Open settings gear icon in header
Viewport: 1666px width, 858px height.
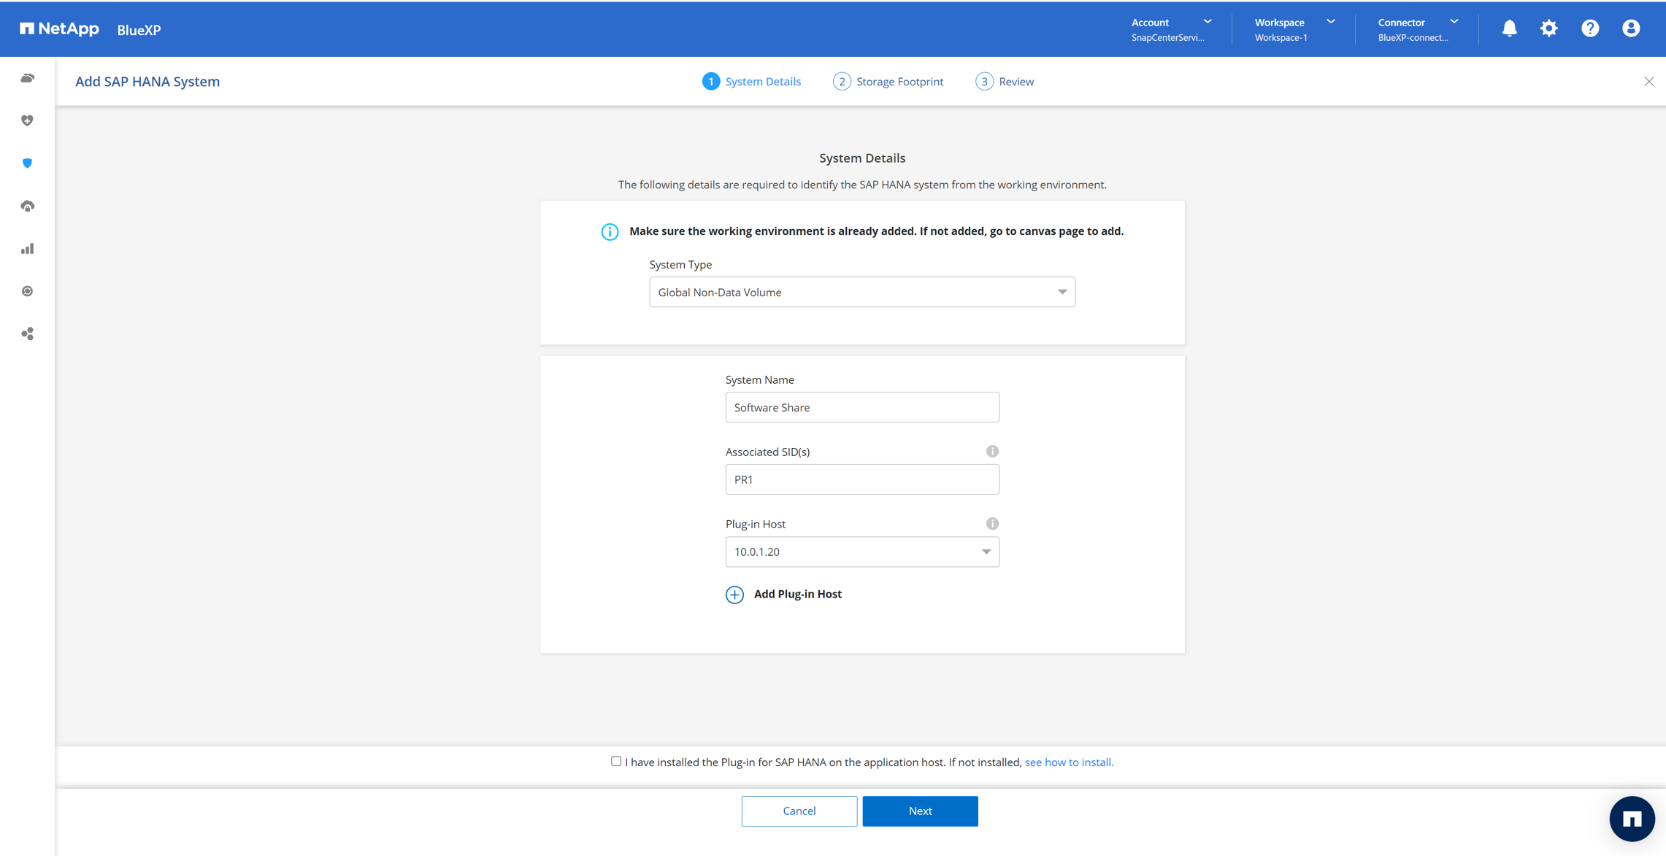(1548, 28)
